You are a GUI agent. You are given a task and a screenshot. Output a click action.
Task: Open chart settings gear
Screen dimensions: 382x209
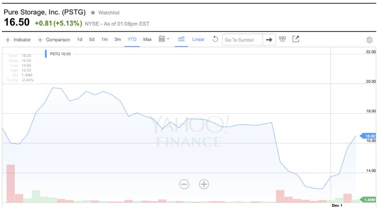pyautogui.click(x=369, y=40)
